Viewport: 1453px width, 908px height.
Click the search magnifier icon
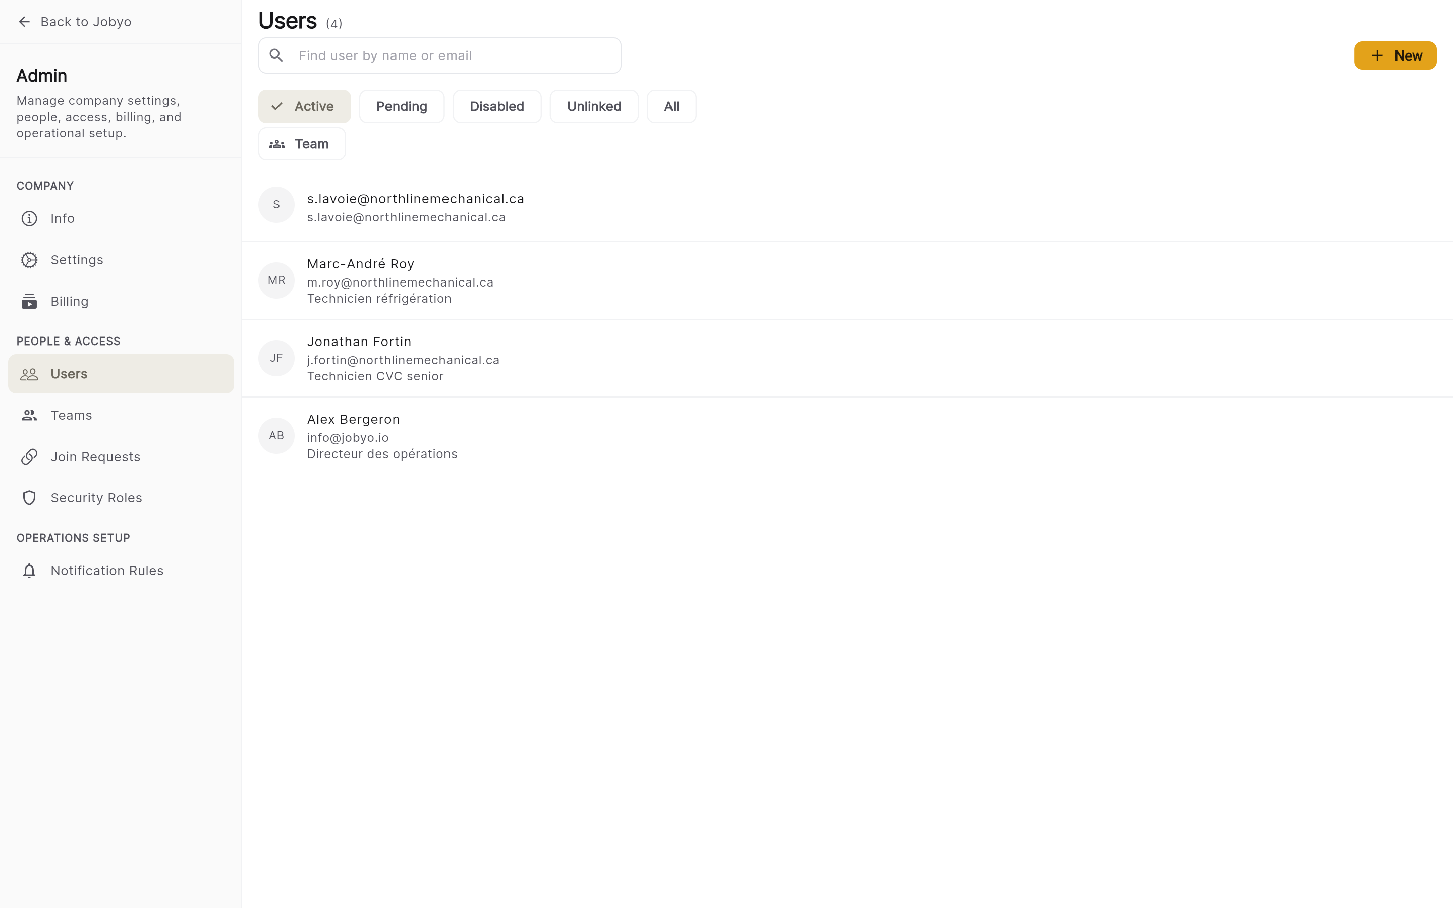276,55
